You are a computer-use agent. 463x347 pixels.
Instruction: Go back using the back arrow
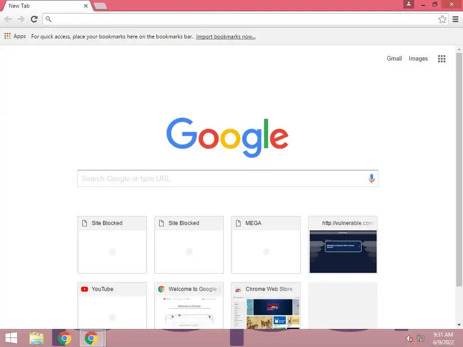click(x=8, y=19)
